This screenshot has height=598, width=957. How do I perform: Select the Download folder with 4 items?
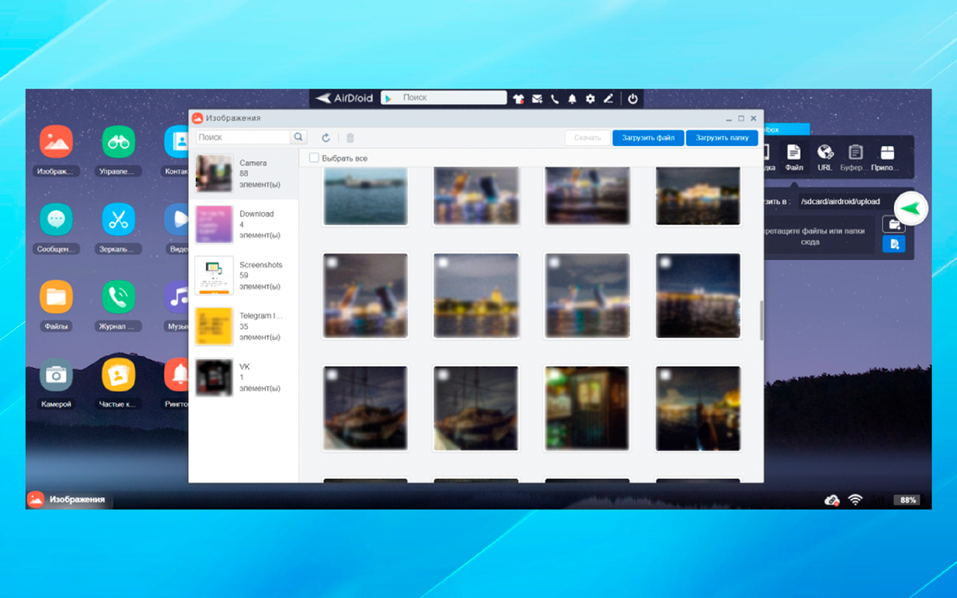243,225
